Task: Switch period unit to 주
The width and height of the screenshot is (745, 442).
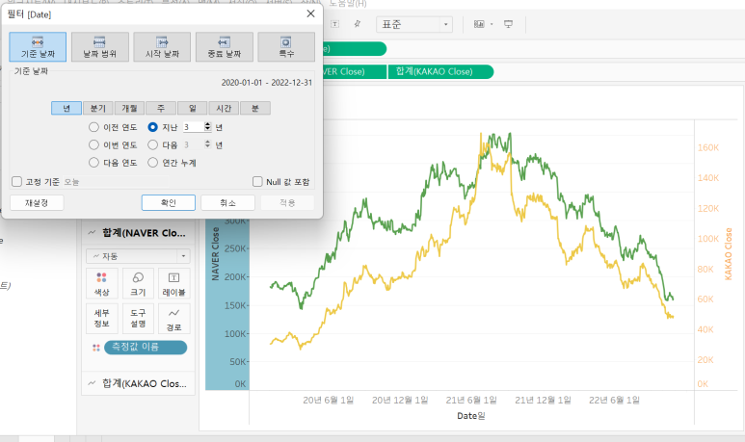Action: pos(161,108)
